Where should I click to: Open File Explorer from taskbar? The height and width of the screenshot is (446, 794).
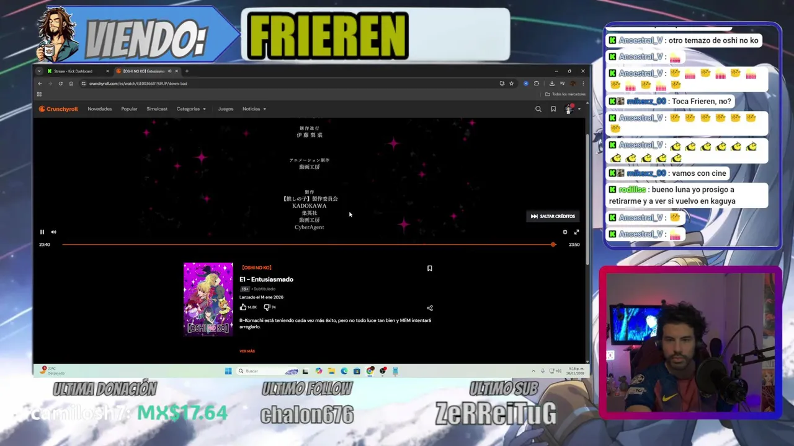tap(331, 371)
